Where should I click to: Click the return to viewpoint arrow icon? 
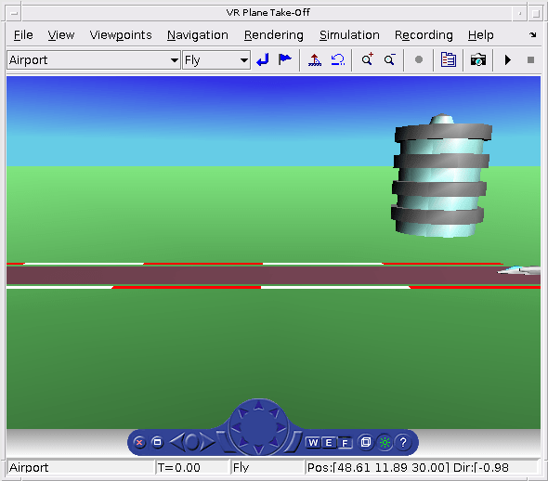263,60
